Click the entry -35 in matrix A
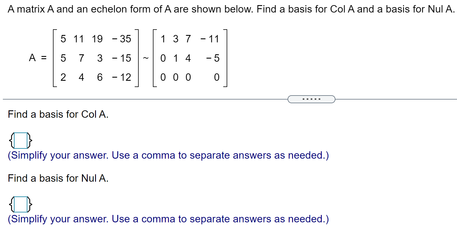 click(x=122, y=39)
